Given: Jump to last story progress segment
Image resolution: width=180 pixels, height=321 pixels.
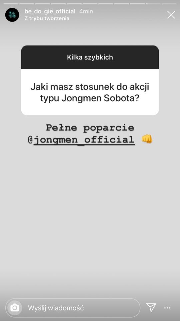Looking at the screenshot, I should [x=169, y=4].
